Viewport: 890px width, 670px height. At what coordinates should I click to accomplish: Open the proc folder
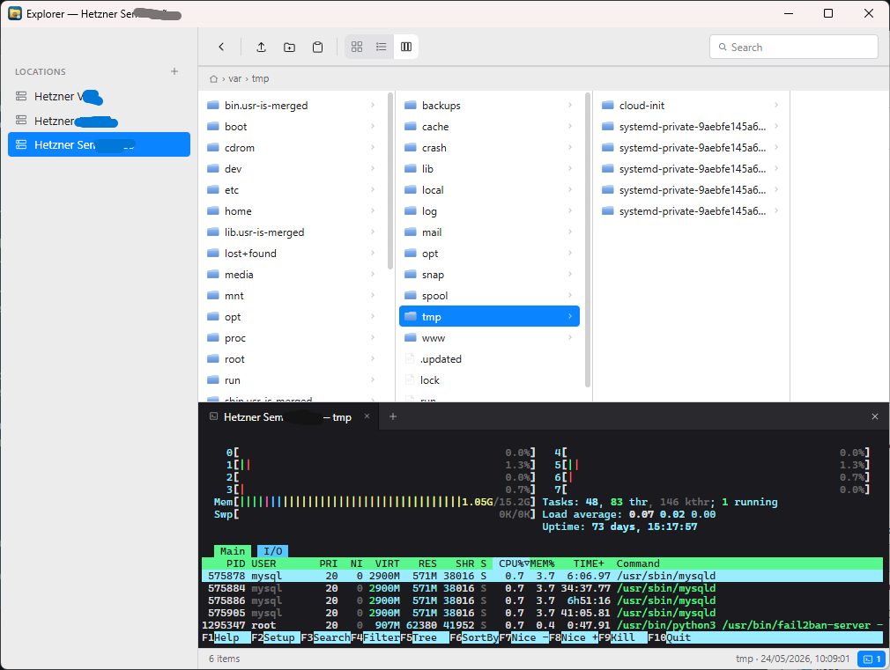(291, 338)
